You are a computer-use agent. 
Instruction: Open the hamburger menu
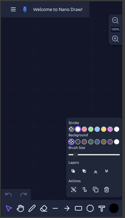click(x=13, y=9)
